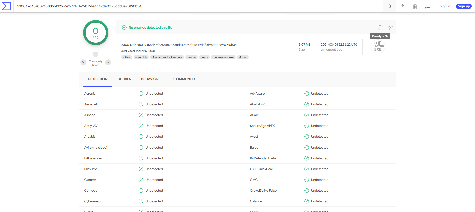475x212 pixels.
Task: Open the BEHAVIOR tab
Action: point(150,79)
